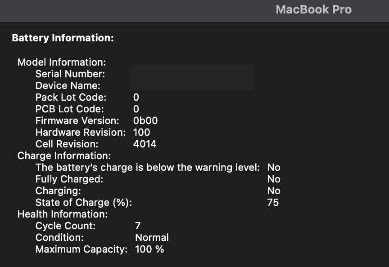Click the Cycle Count value 7
389x267 pixels.
pyautogui.click(x=138, y=226)
